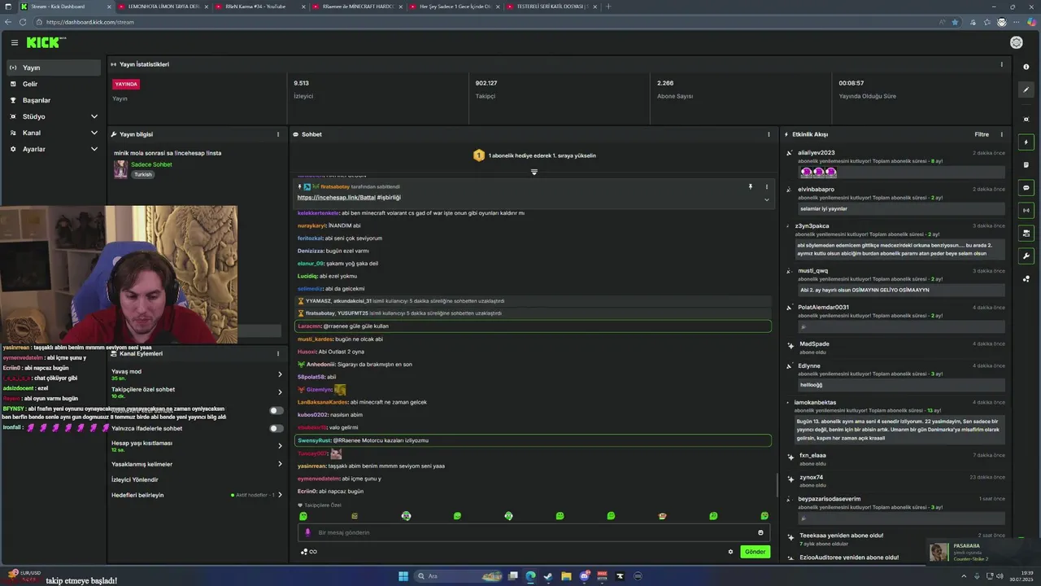This screenshot has width=1041, height=586.
Task: Open Takipçilere özel sohbet chevron
Action: point(280,392)
